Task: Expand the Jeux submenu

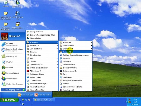Action: (42, 58)
